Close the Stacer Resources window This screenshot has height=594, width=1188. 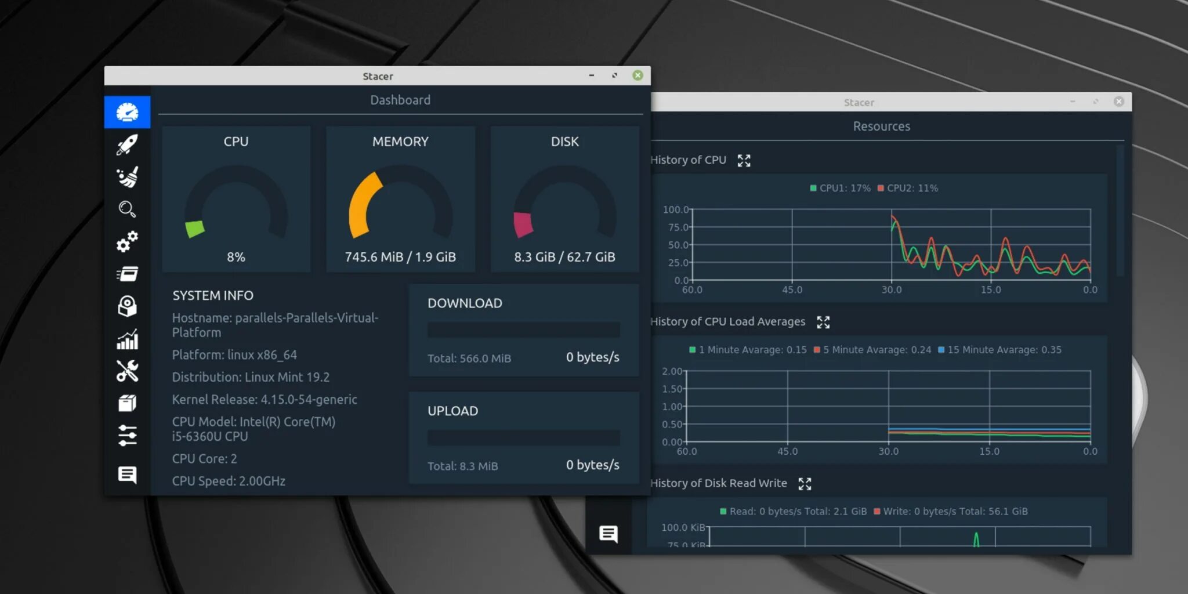(1119, 102)
